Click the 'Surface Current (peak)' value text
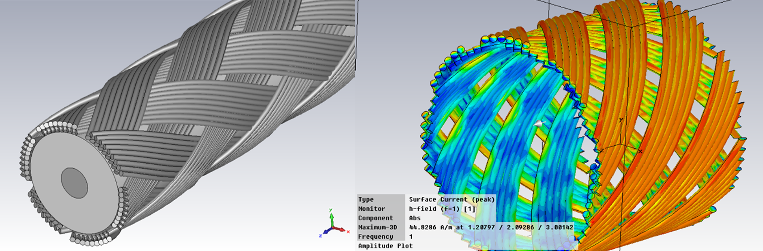The height and width of the screenshot is (251, 763). (452, 199)
